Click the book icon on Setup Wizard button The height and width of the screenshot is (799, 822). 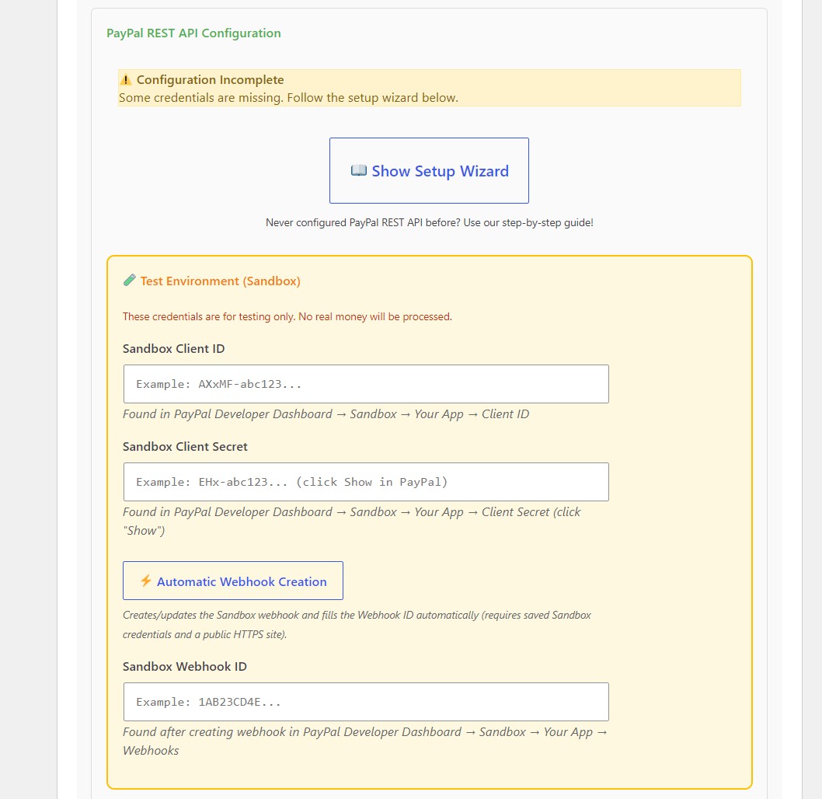click(359, 170)
